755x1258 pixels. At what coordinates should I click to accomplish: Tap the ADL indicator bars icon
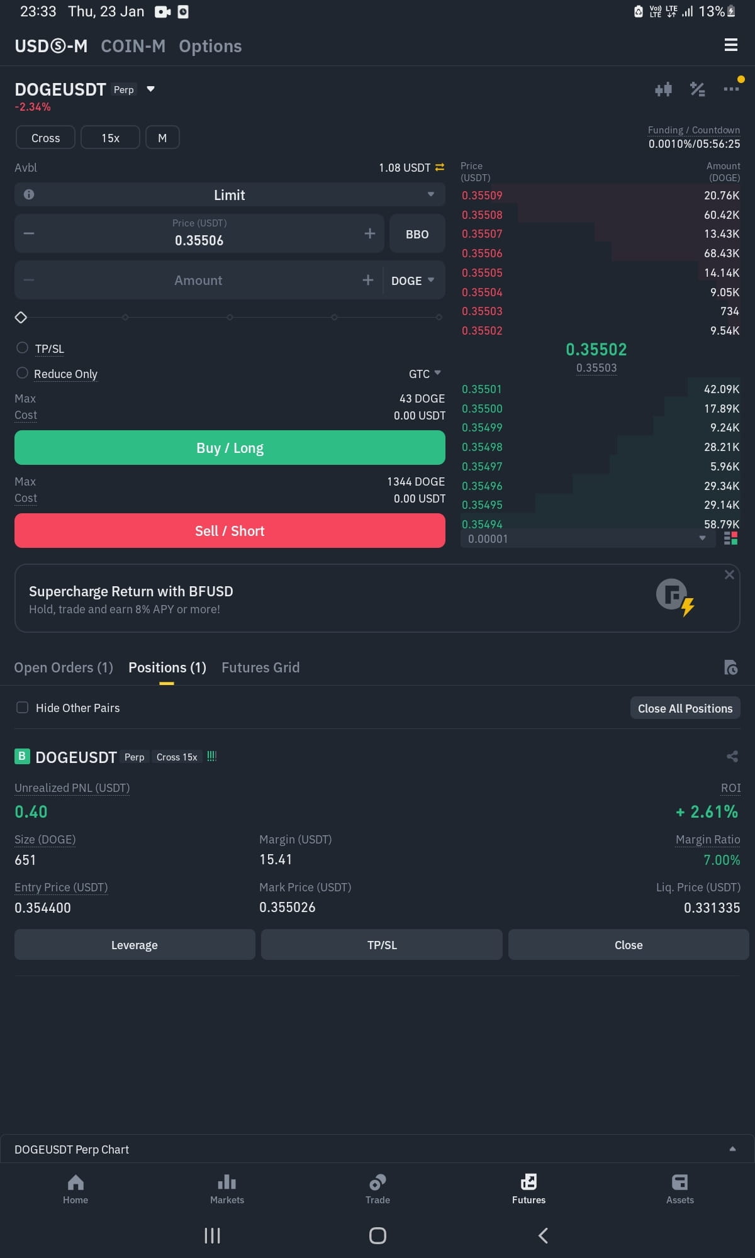click(x=212, y=756)
